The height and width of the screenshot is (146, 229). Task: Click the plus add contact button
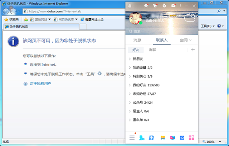pyautogui.click(x=193, y=50)
